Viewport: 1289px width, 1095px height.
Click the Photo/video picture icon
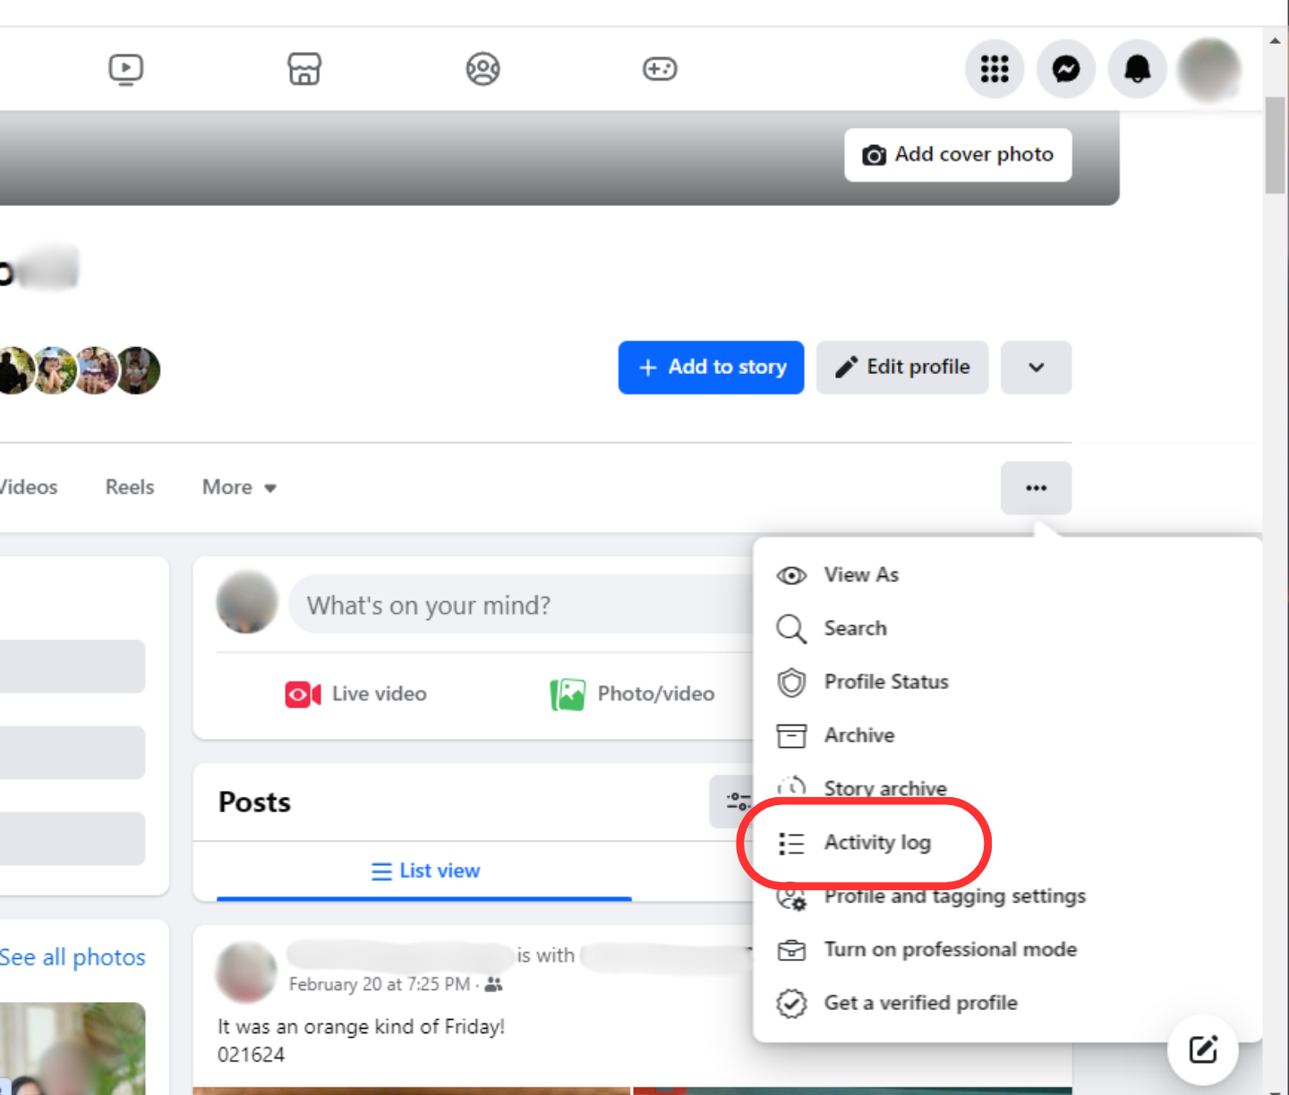click(x=568, y=694)
